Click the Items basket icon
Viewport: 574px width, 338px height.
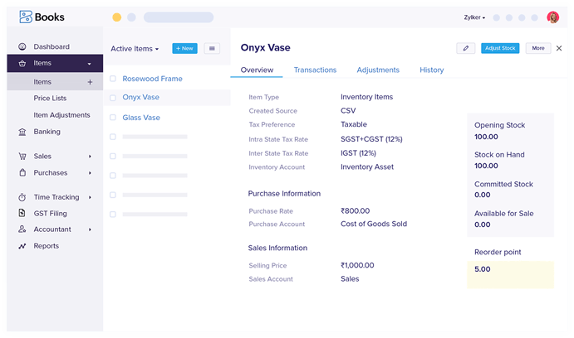[22, 63]
